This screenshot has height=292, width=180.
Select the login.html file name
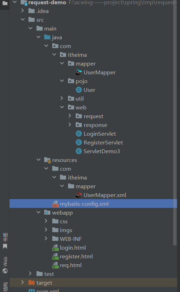tap(73, 248)
